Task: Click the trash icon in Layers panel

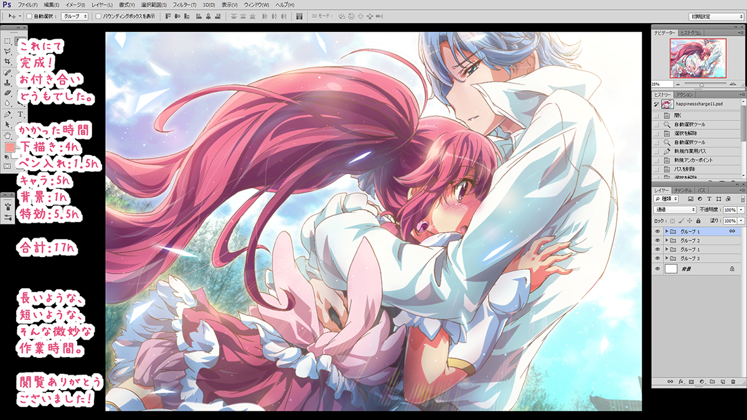Action: tap(733, 381)
